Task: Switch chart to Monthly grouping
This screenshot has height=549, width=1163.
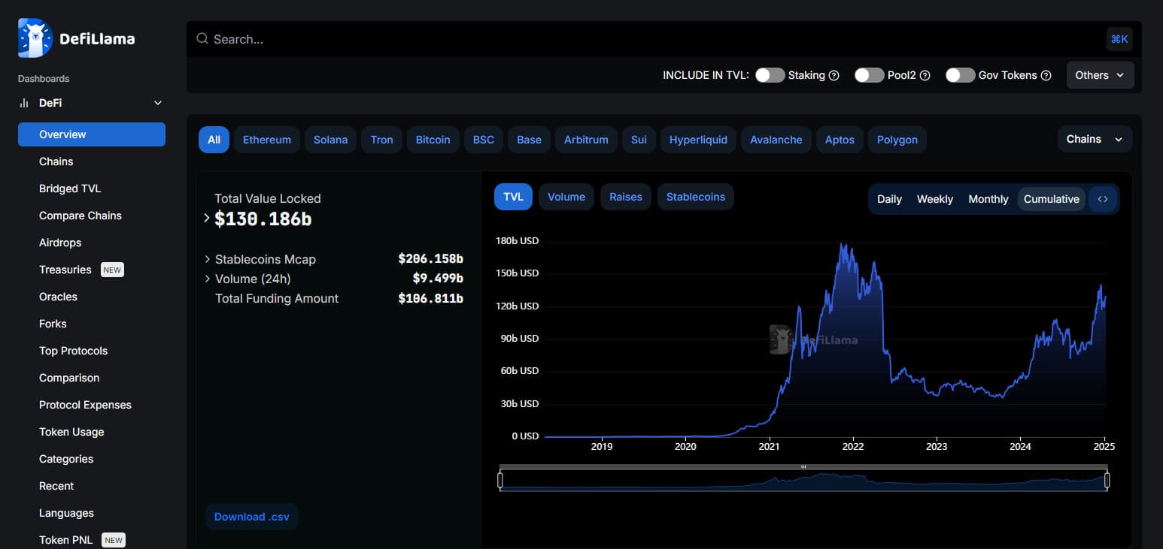Action: (988, 199)
